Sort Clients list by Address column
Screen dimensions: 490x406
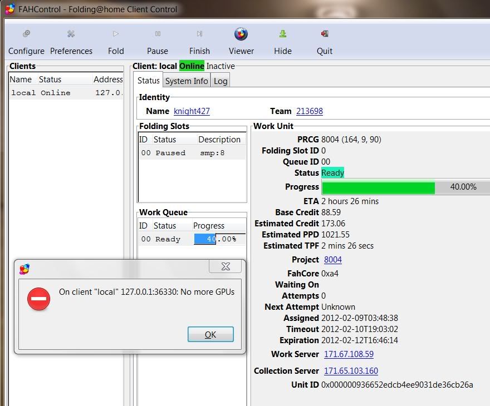click(108, 80)
